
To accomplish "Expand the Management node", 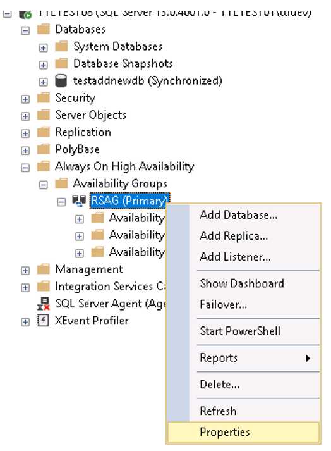I will (25, 271).
